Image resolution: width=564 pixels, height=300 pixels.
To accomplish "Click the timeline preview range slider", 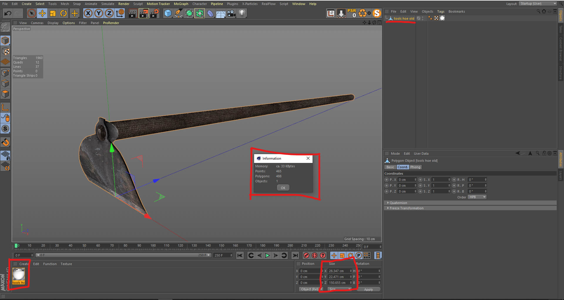I will click(x=123, y=255).
